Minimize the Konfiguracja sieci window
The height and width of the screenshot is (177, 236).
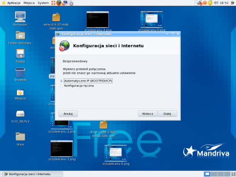click(167, 34)
